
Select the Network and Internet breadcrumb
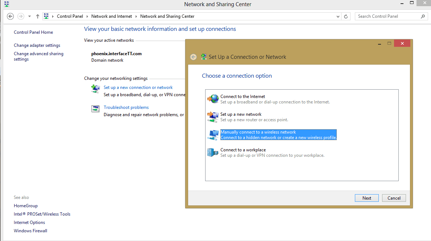click(112, 16)
